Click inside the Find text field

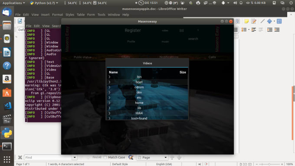[x=48, y=157]
